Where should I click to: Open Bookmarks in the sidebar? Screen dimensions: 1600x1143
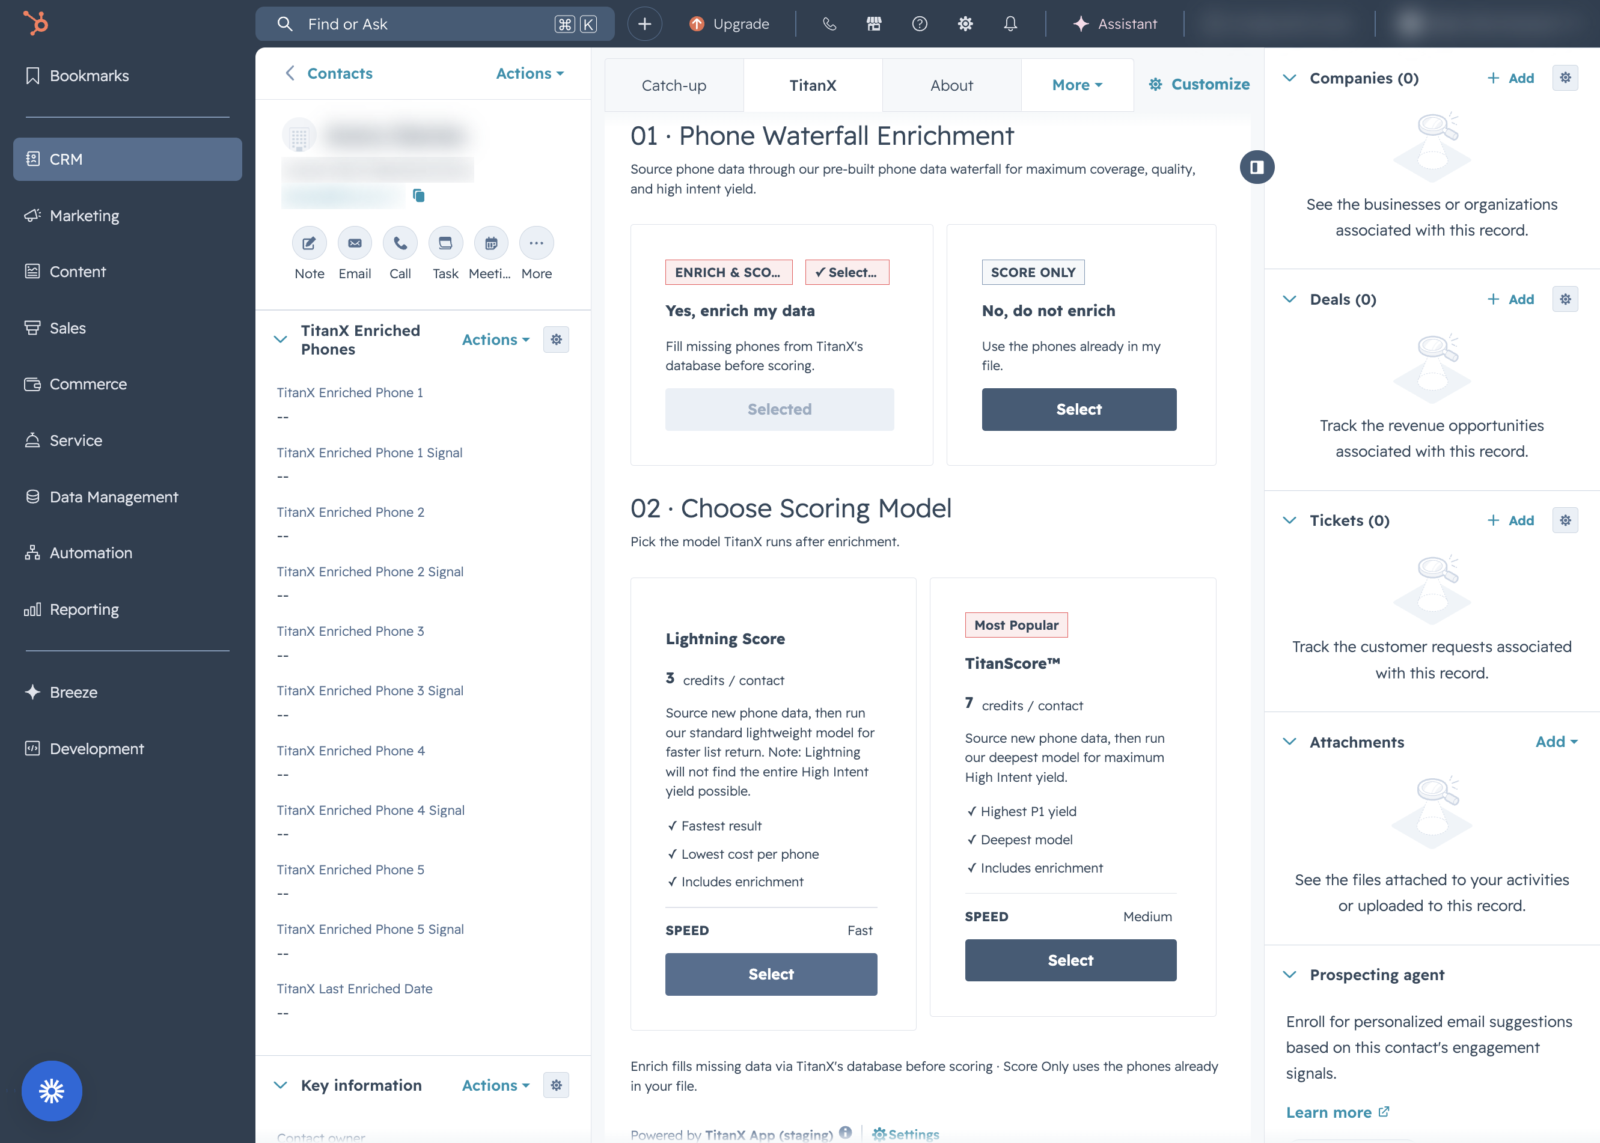coord(127,75)
